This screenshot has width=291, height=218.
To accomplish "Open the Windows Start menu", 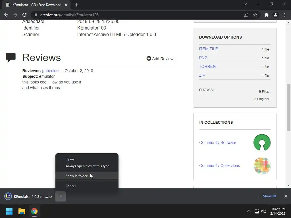I will pos(9,211).
